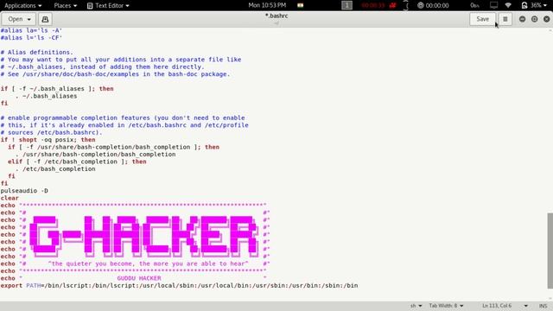The height and width of the screenshot is (311, 553).
Task: Open the Applications menu
Action: [23, 5]
